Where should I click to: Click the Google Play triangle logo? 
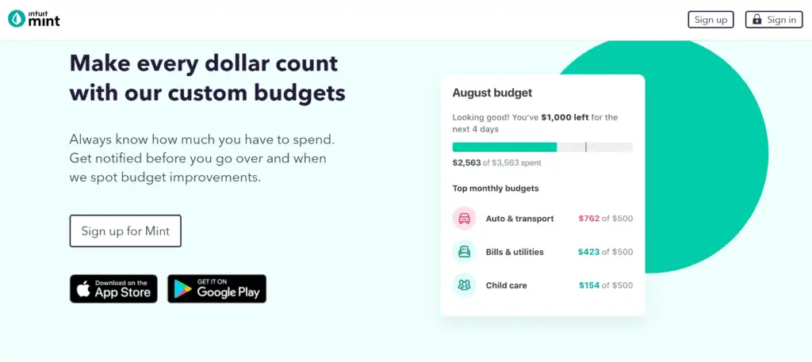click(x=183, y=289)
